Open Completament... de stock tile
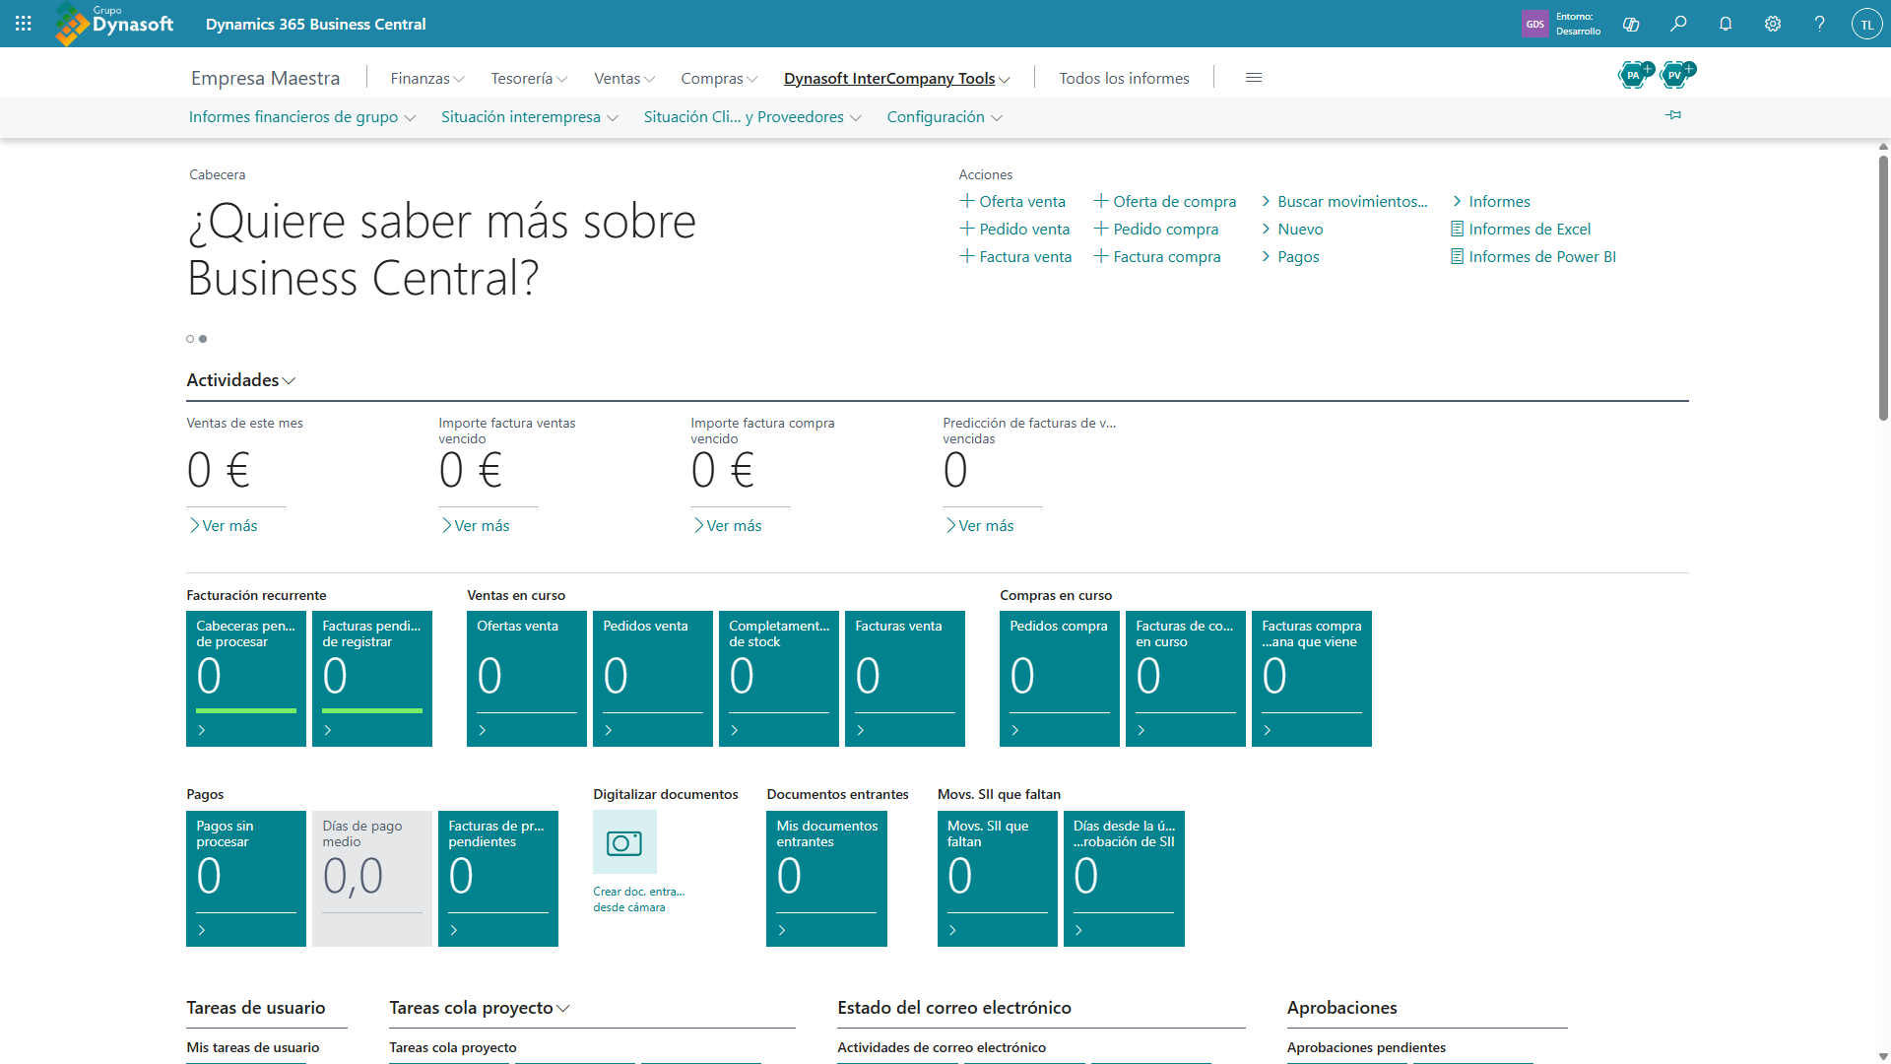 coord(779,679)
